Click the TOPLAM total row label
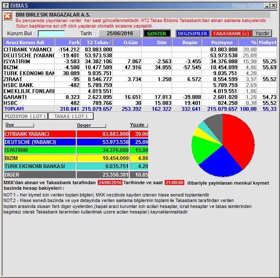280x278 pixels. (x=14, y=109)
